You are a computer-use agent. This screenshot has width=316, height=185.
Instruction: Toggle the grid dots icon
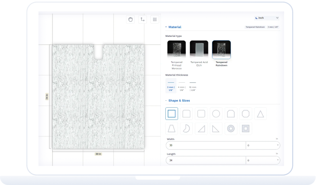155,19
